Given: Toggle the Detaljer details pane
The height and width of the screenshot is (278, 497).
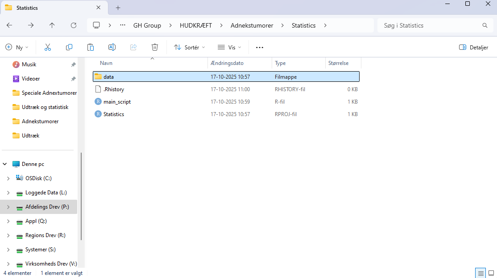Looking at the screenshot, I should 473,47.
